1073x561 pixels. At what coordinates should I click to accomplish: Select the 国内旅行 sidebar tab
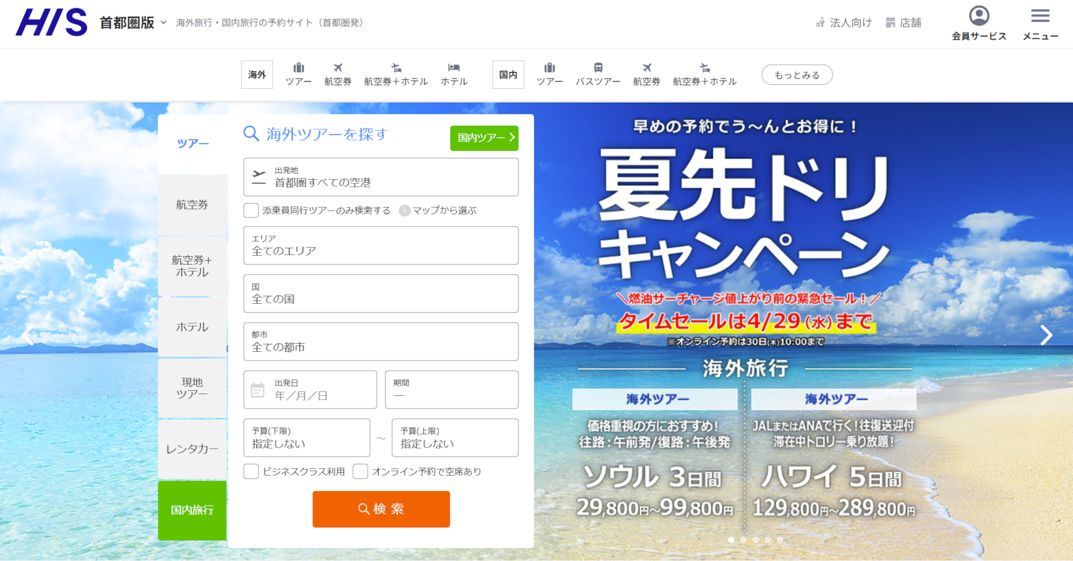[x=192, y=511]
